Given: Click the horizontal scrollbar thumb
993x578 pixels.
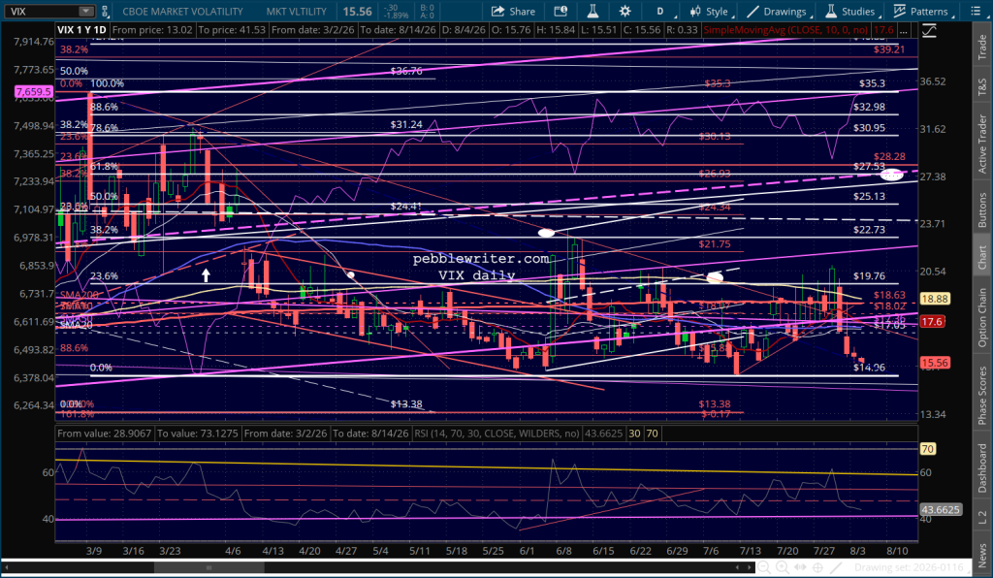Looking at the screenshot, I should pos(209,567).
